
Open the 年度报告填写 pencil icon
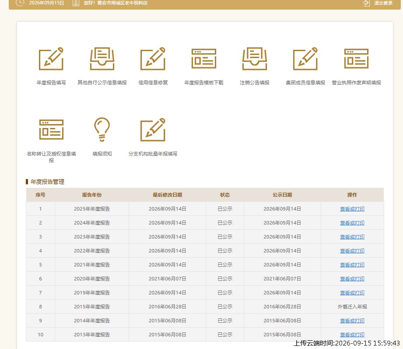click(x=51, y=59)
